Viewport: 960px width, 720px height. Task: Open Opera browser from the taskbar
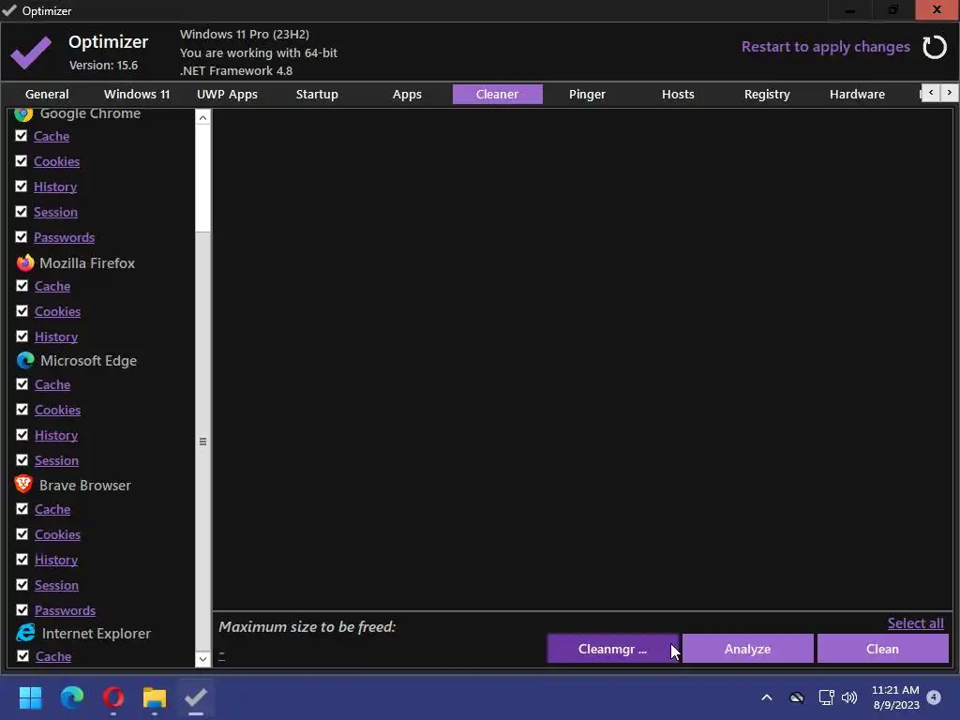coord(113,697)
